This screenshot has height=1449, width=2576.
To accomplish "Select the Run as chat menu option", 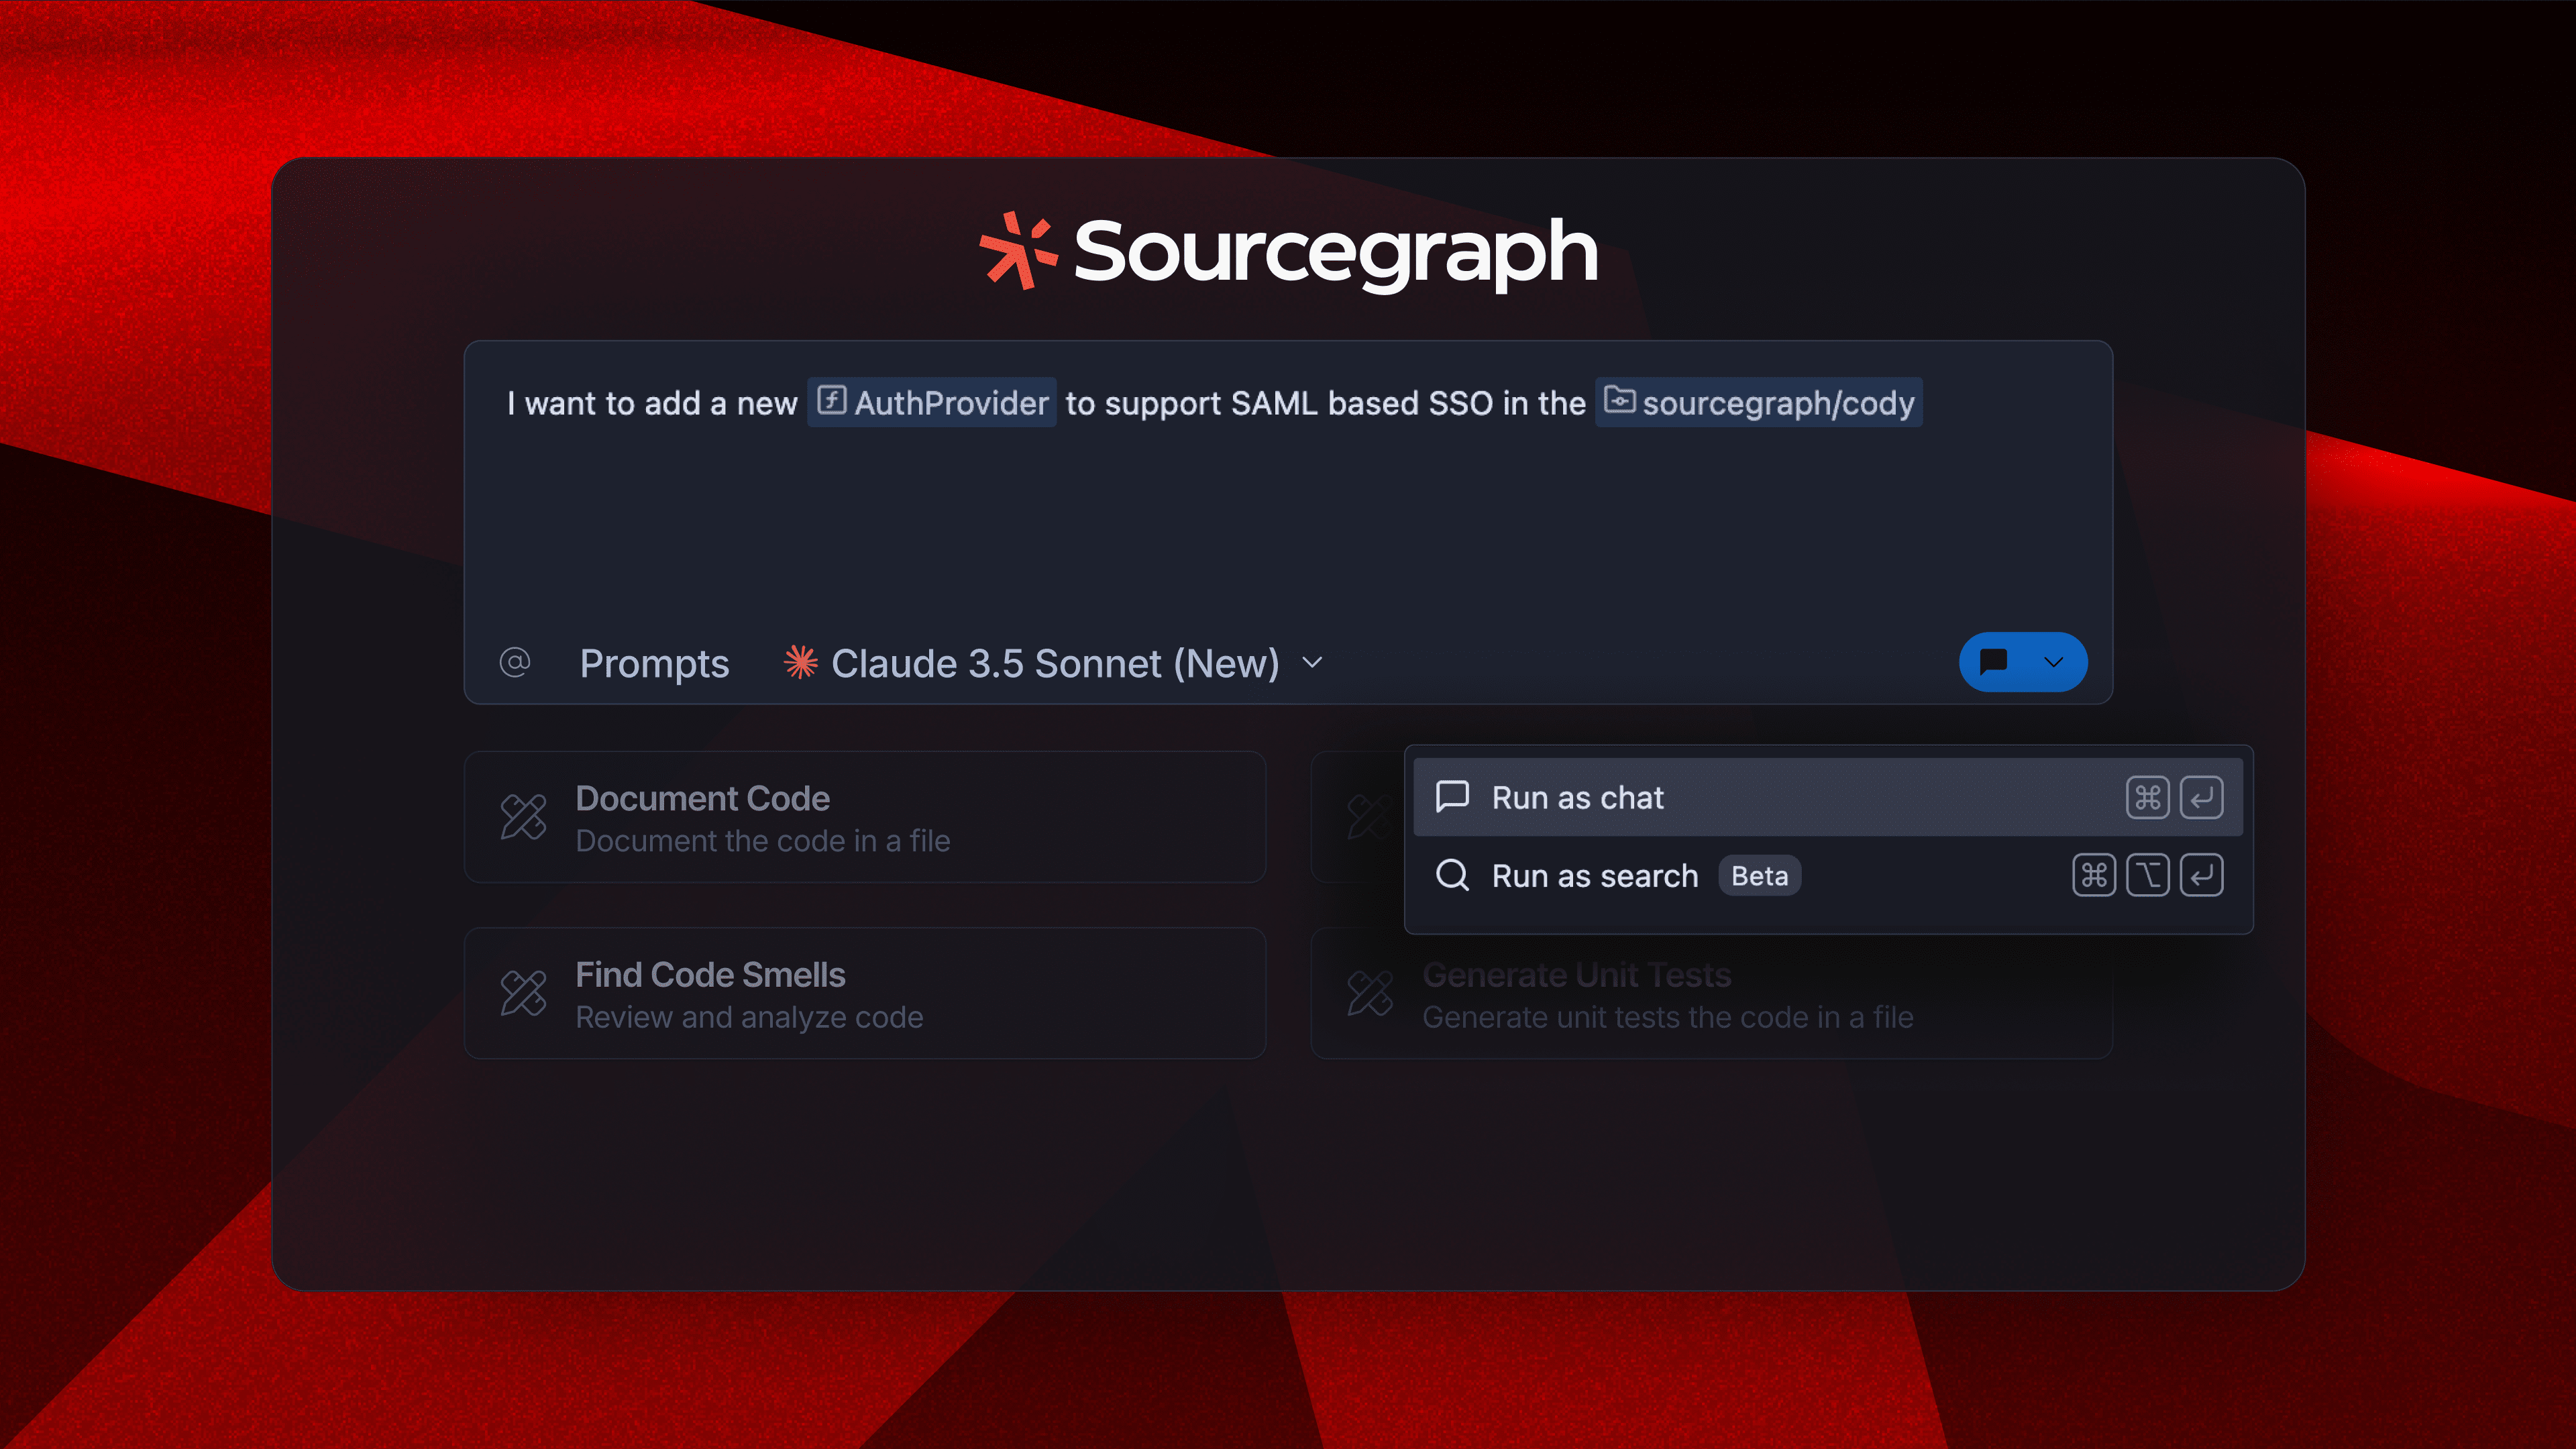I will pos(1578,797).
